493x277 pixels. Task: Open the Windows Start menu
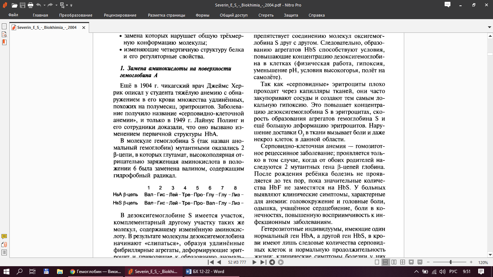(x=6, y=272)
